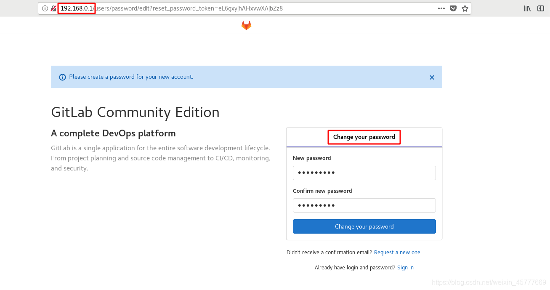Viewport: 550px width, 290px height.
Task: Click the site information icon in address bar
Action: click(45, 8)
